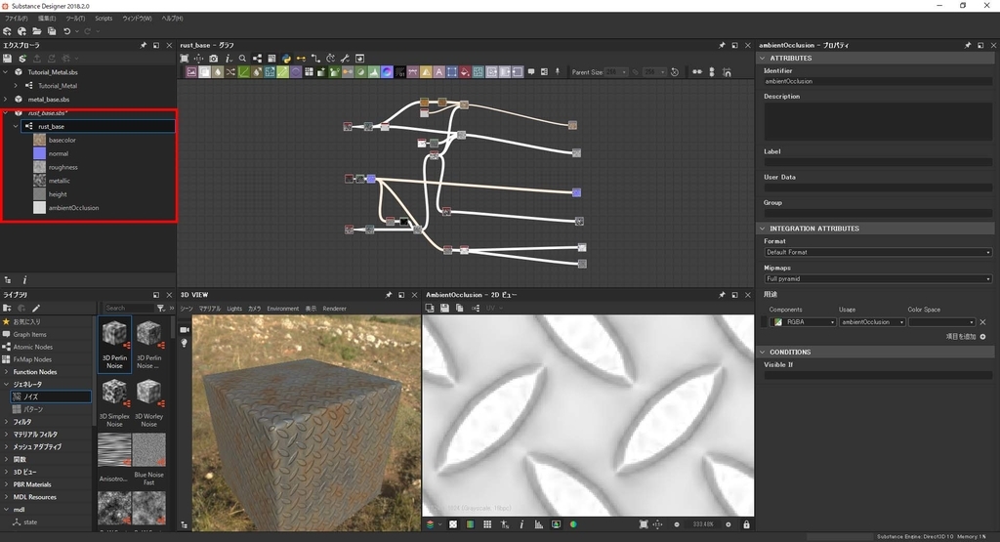Collapse the CONDITIONS section

click(762, 352)
